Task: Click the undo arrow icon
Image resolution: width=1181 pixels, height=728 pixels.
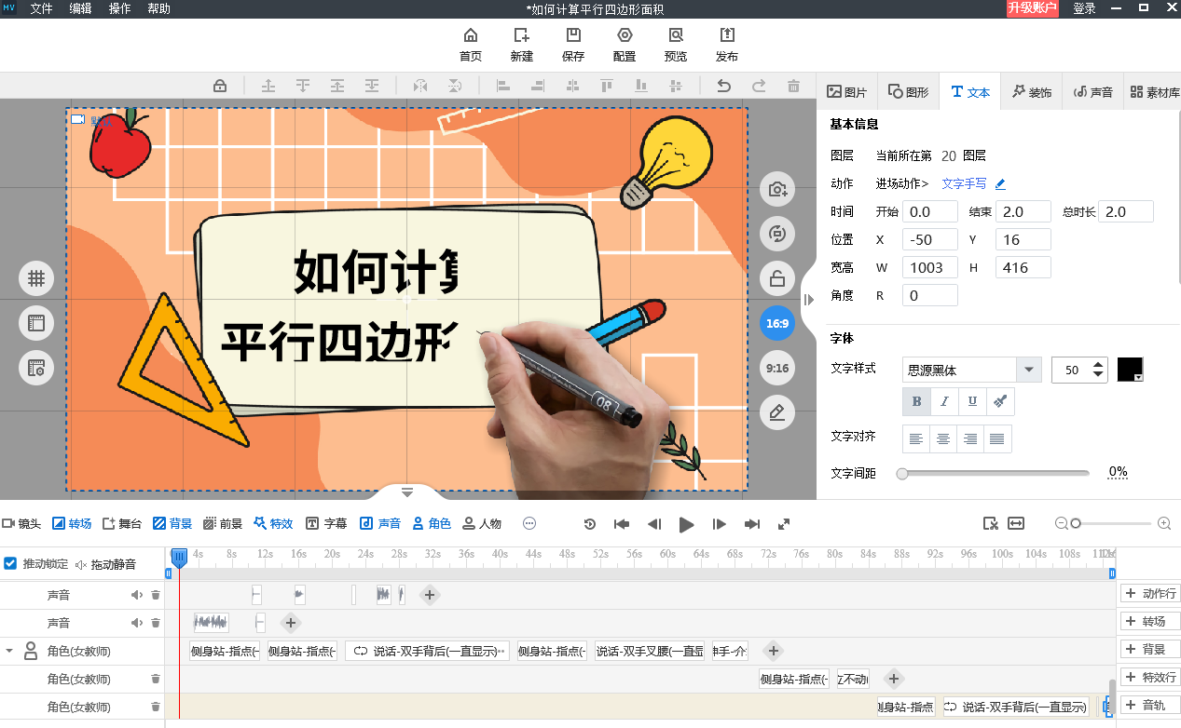Action: point(723,86)
